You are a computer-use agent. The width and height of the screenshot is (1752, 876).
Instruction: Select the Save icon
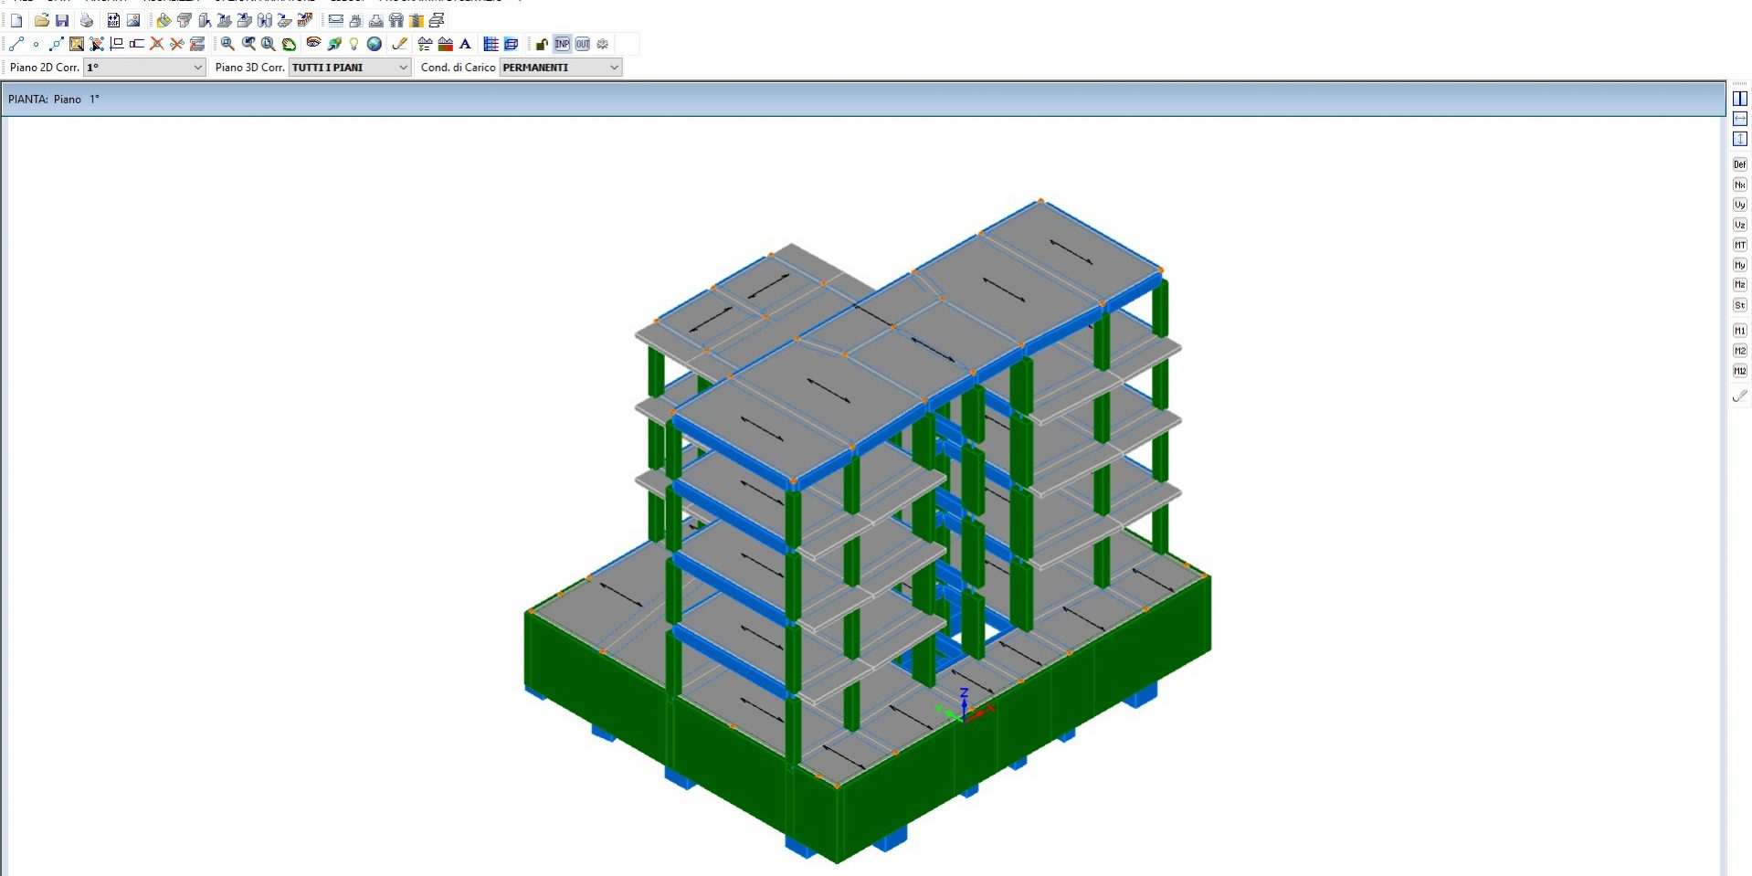tap(62, 20)
